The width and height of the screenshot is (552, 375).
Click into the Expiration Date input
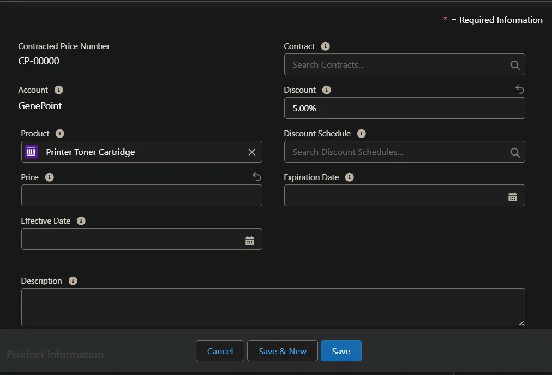(x=405, y=195)
